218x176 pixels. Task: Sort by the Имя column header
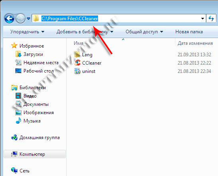(79, 43)
